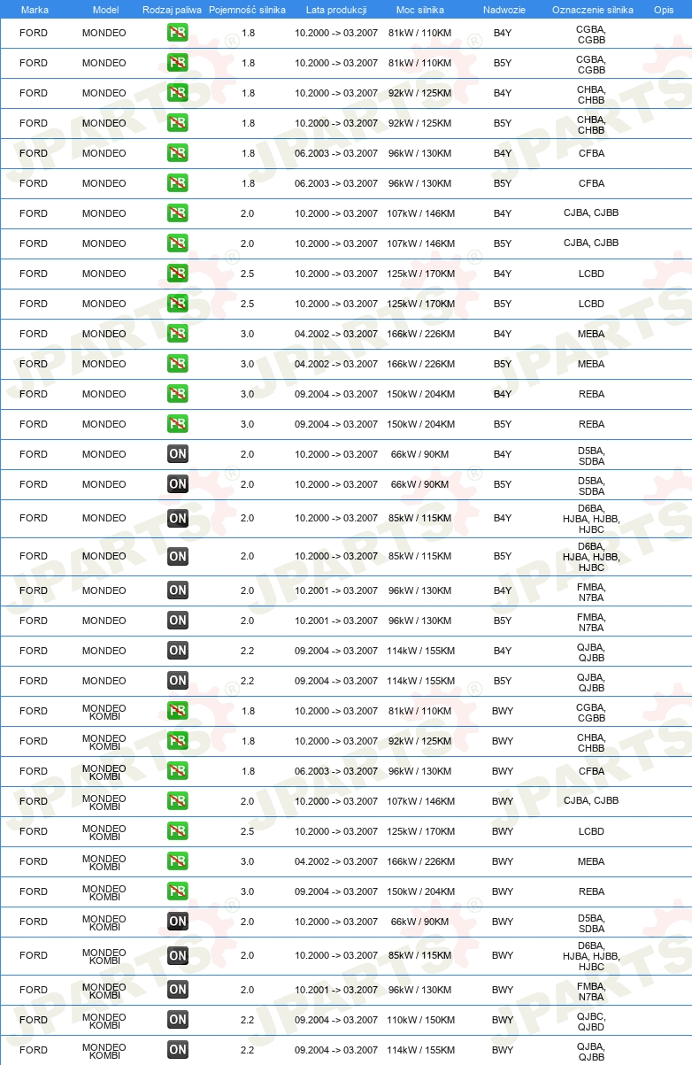Viewport: 692px width, 1065px height.
Task: Click power 110kW / 150KM cell
Action: click(421, 1021)
